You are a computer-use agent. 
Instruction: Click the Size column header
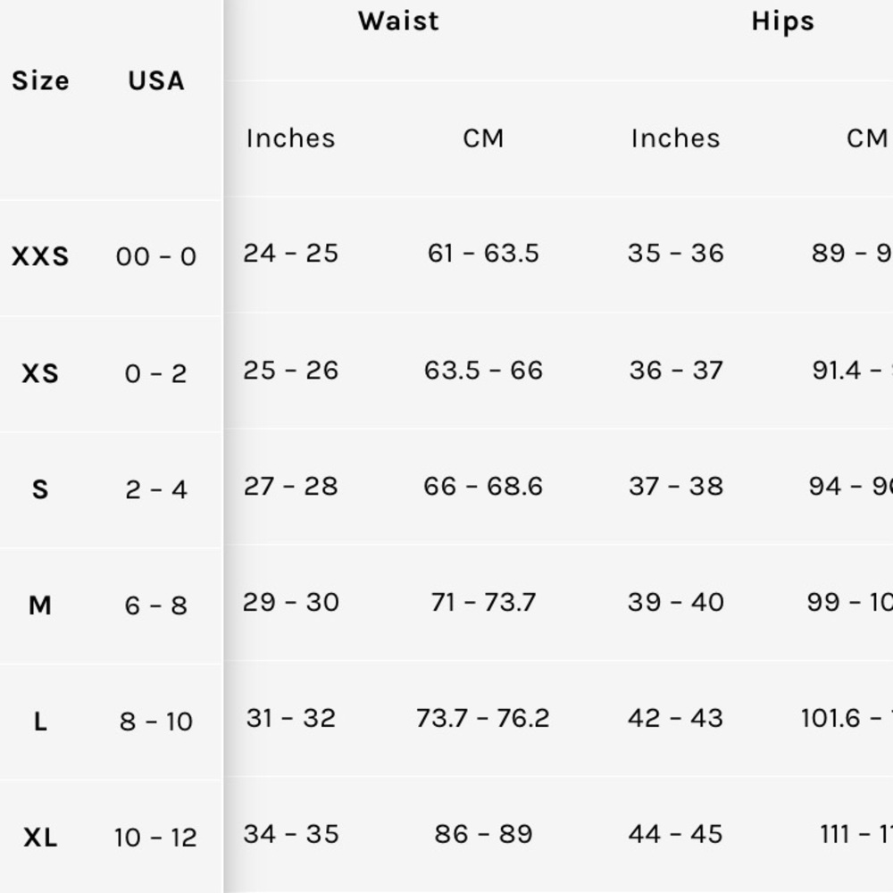pyautogui.click(x=40, y=81)
